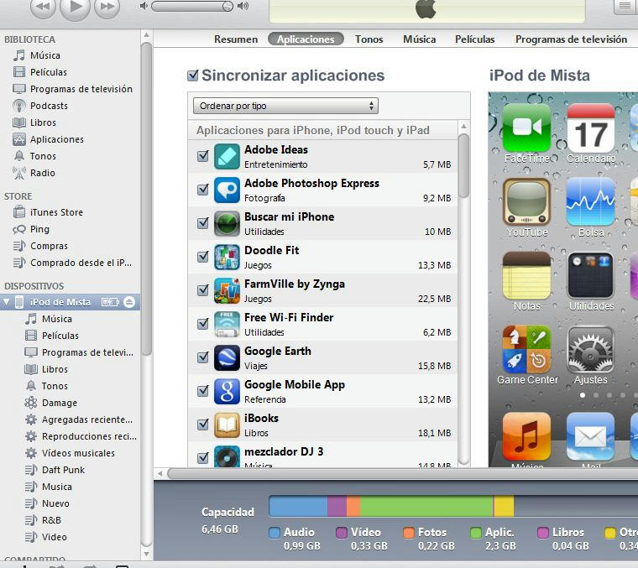Select Notas icon on iPod screen

tap(527, 275)
